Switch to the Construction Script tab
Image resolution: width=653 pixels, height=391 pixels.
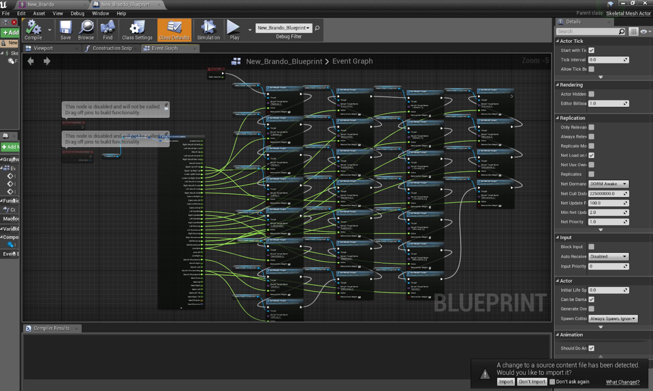point(112,48)
